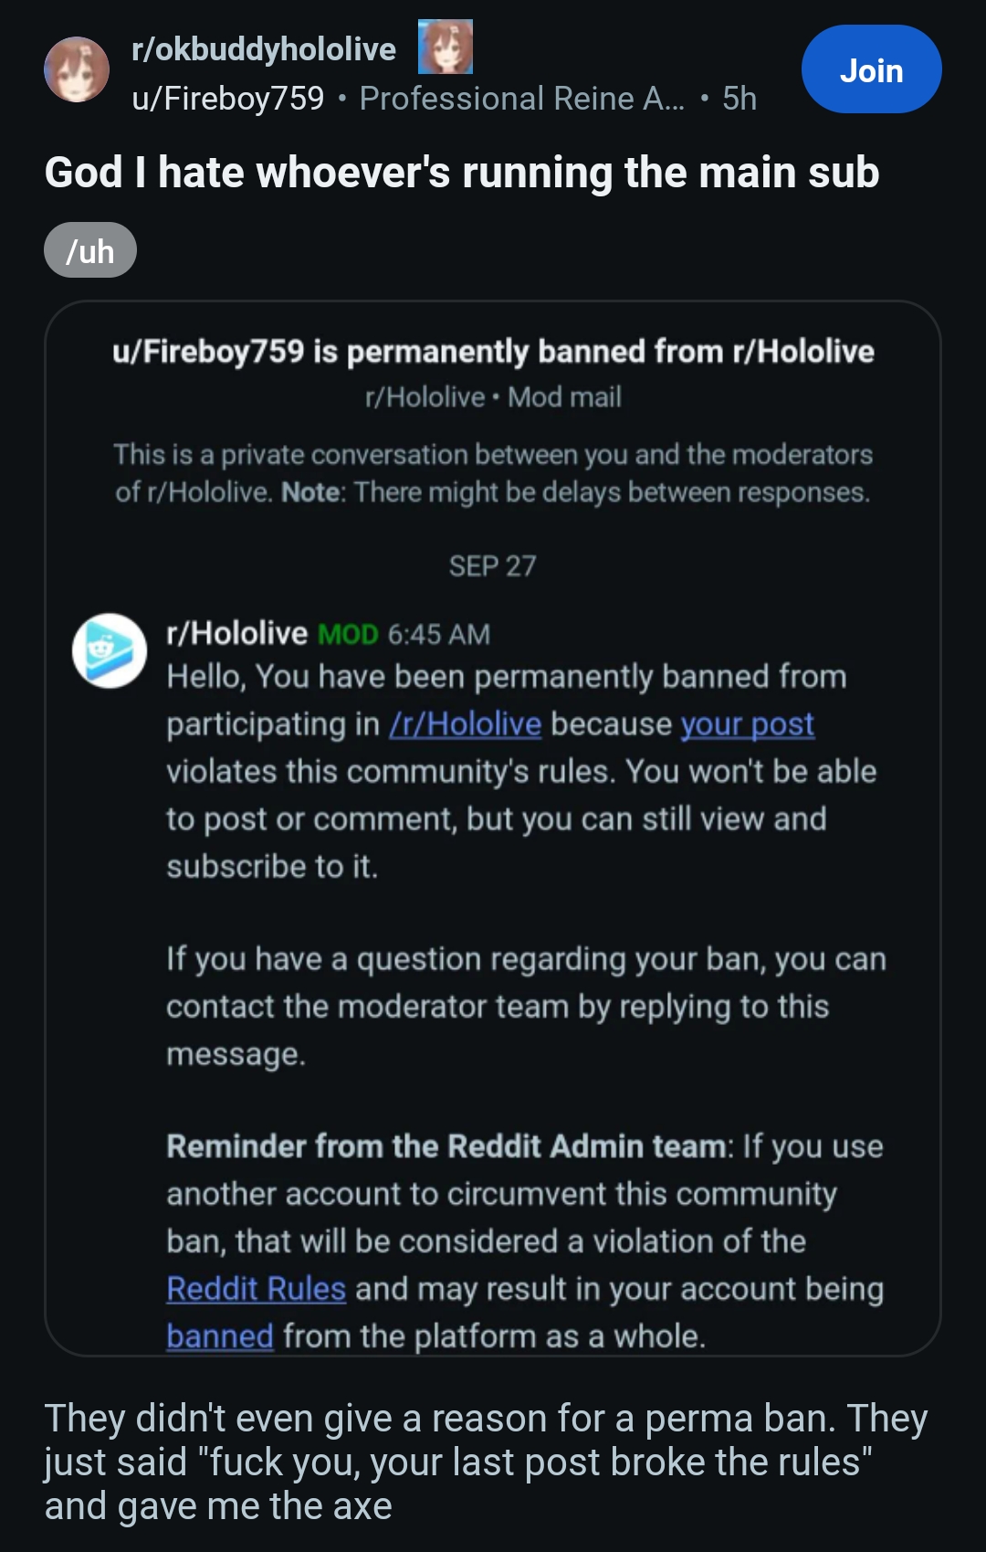Viewport: 986px width, 1552px height.
Task: Select the /uh post flair tag
Action: point(90,250)
